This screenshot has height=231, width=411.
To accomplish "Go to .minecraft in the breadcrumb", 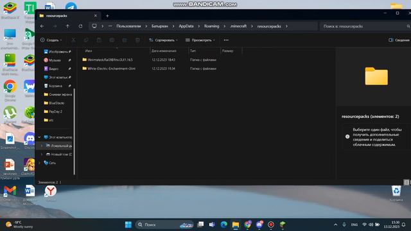I will [x=238, y=26].
